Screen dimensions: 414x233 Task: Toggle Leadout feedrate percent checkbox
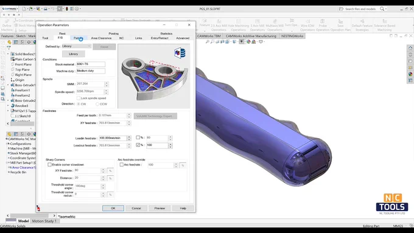(138, 145)
